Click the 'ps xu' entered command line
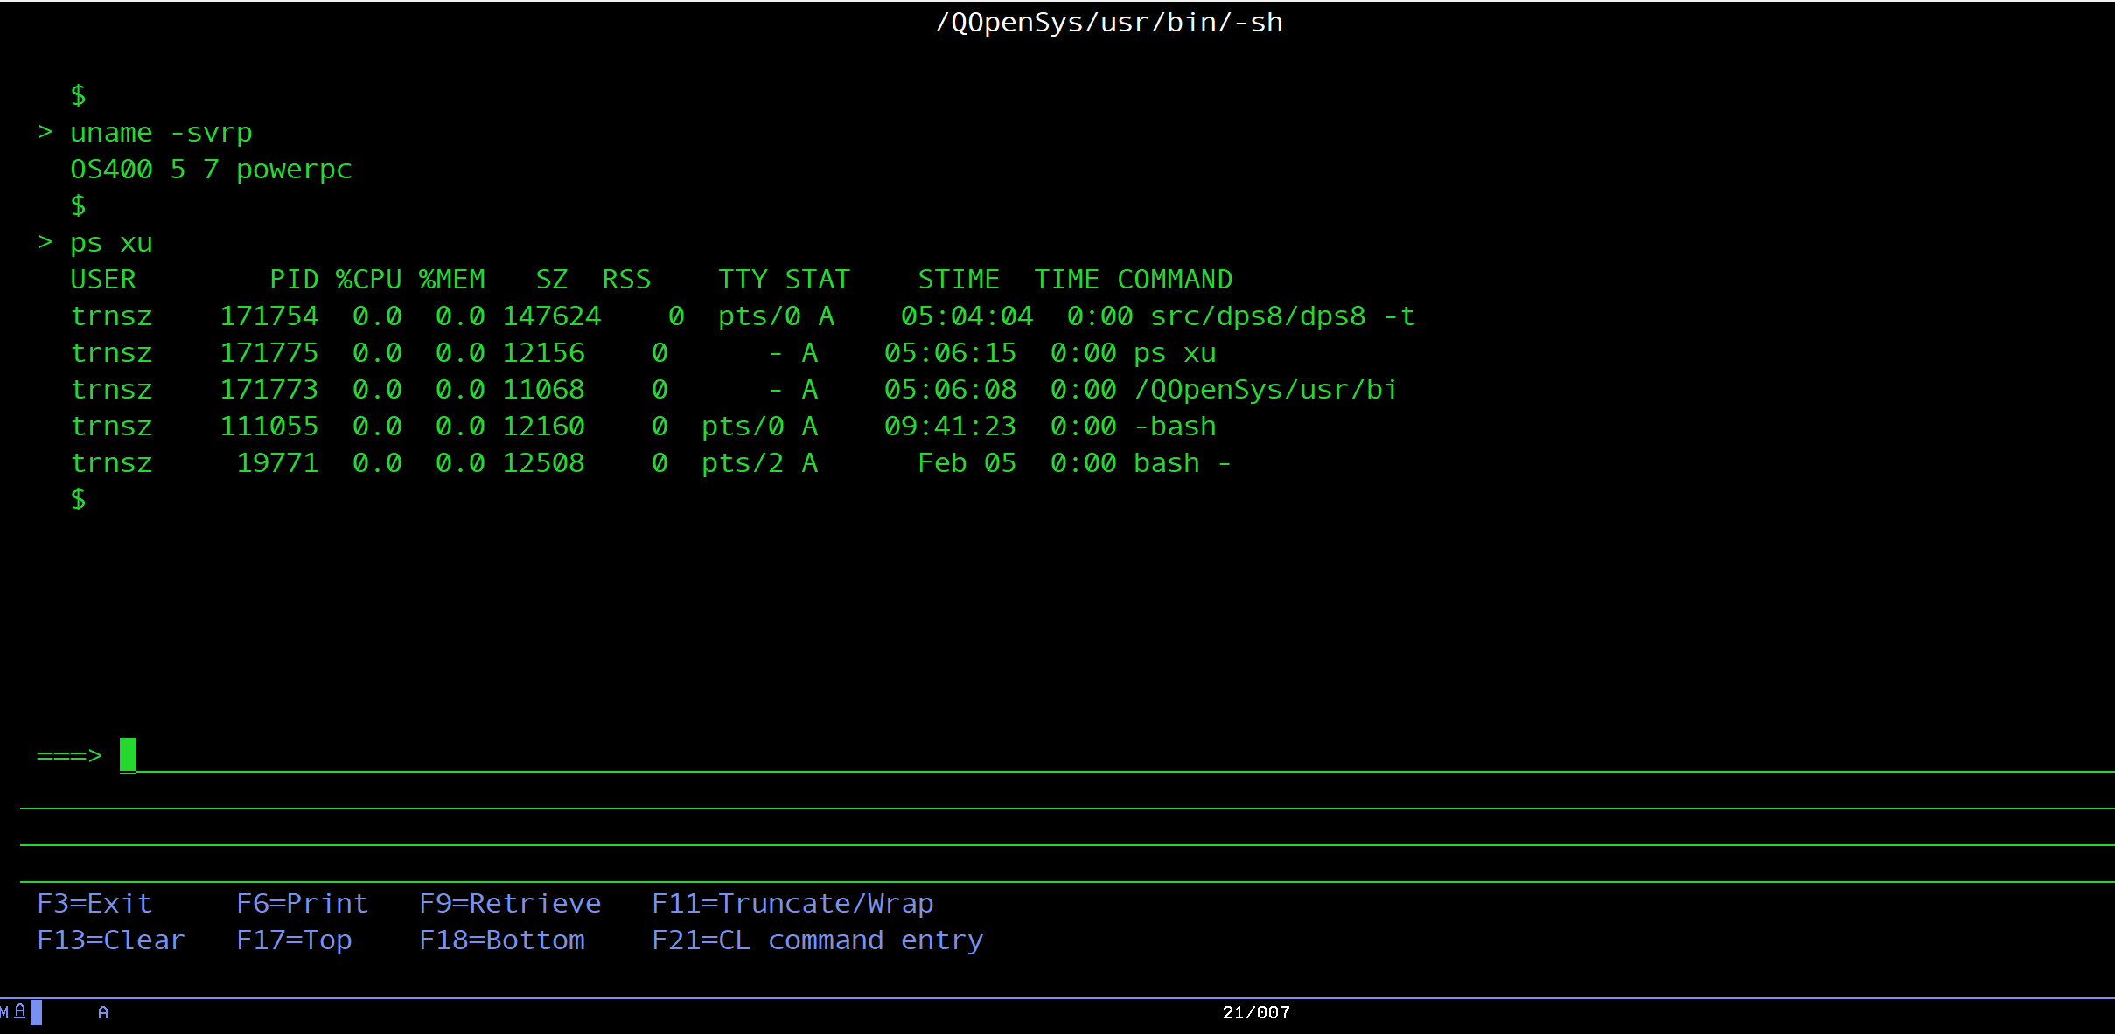 (111, 243)
